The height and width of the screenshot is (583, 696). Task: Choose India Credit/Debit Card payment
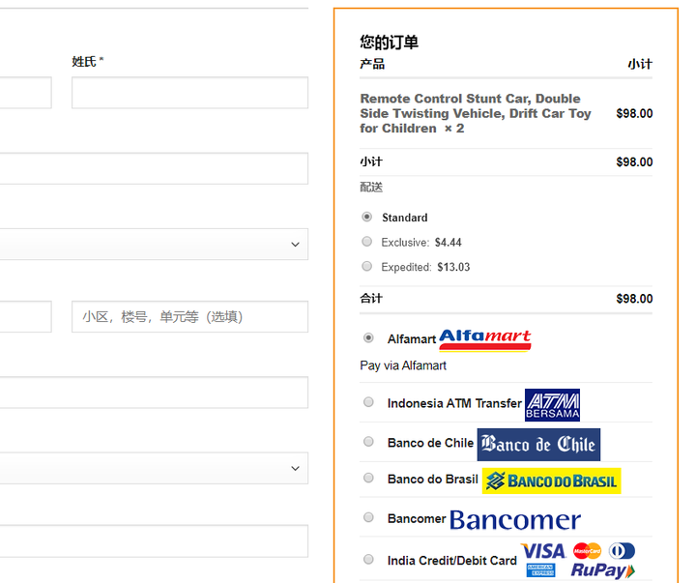click(368, 560)
